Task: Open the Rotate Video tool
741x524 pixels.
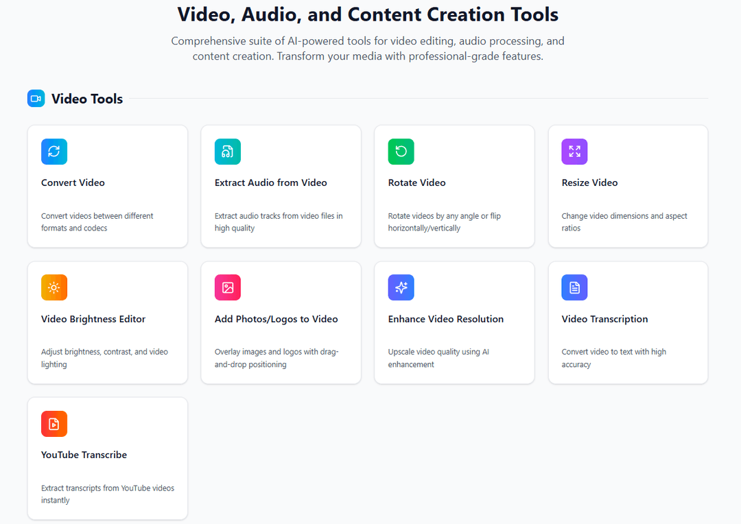Action: pos(454,186)
